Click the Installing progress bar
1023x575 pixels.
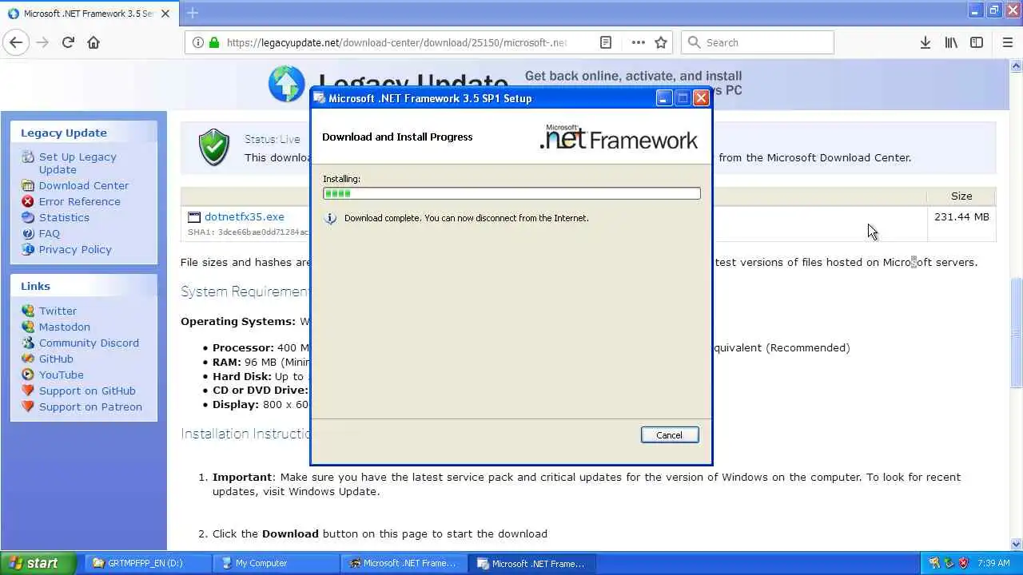[x=511, y=193]
